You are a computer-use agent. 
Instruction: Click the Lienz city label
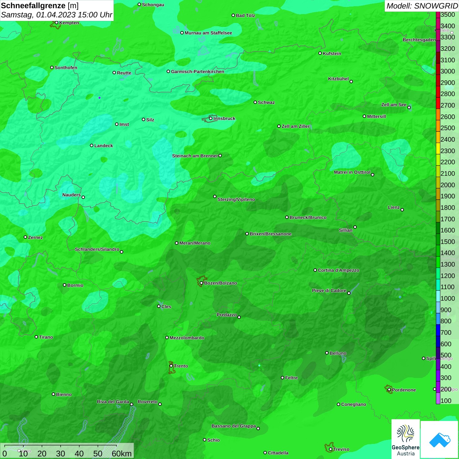(394, 207)
